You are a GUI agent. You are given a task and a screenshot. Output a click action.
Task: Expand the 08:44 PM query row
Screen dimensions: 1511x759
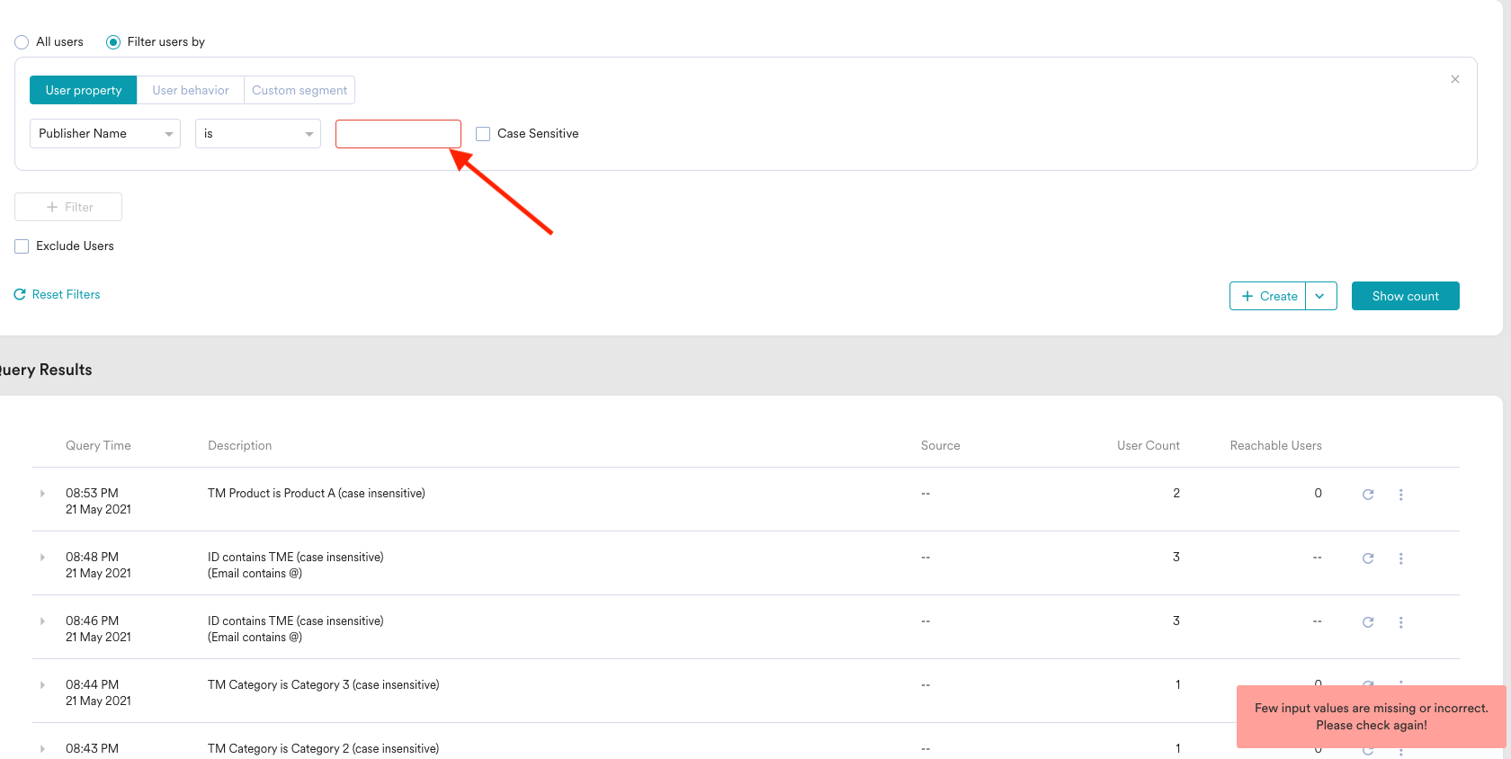(42, 685)
